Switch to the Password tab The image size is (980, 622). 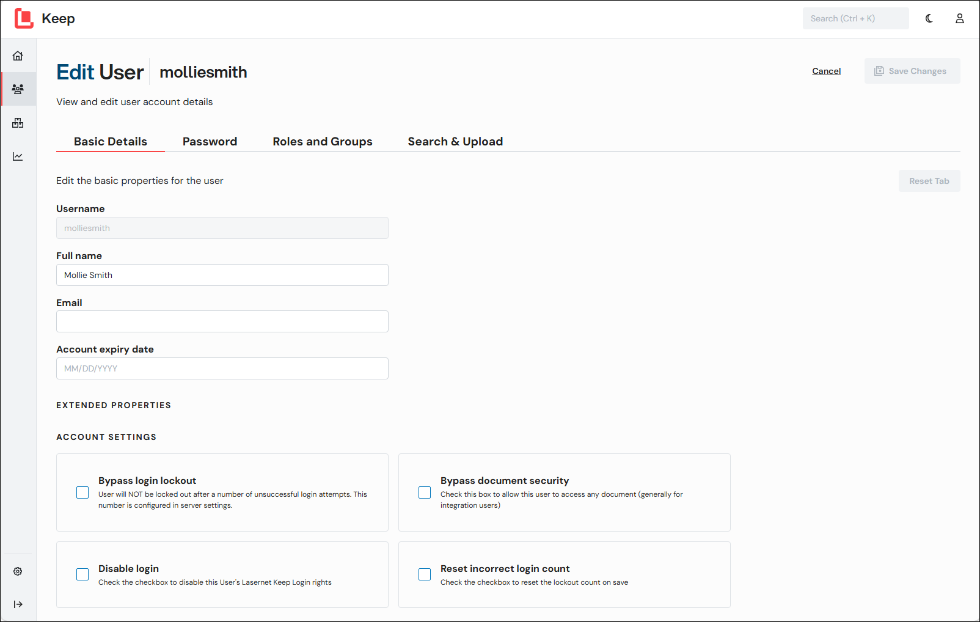(x=210, y=141)
